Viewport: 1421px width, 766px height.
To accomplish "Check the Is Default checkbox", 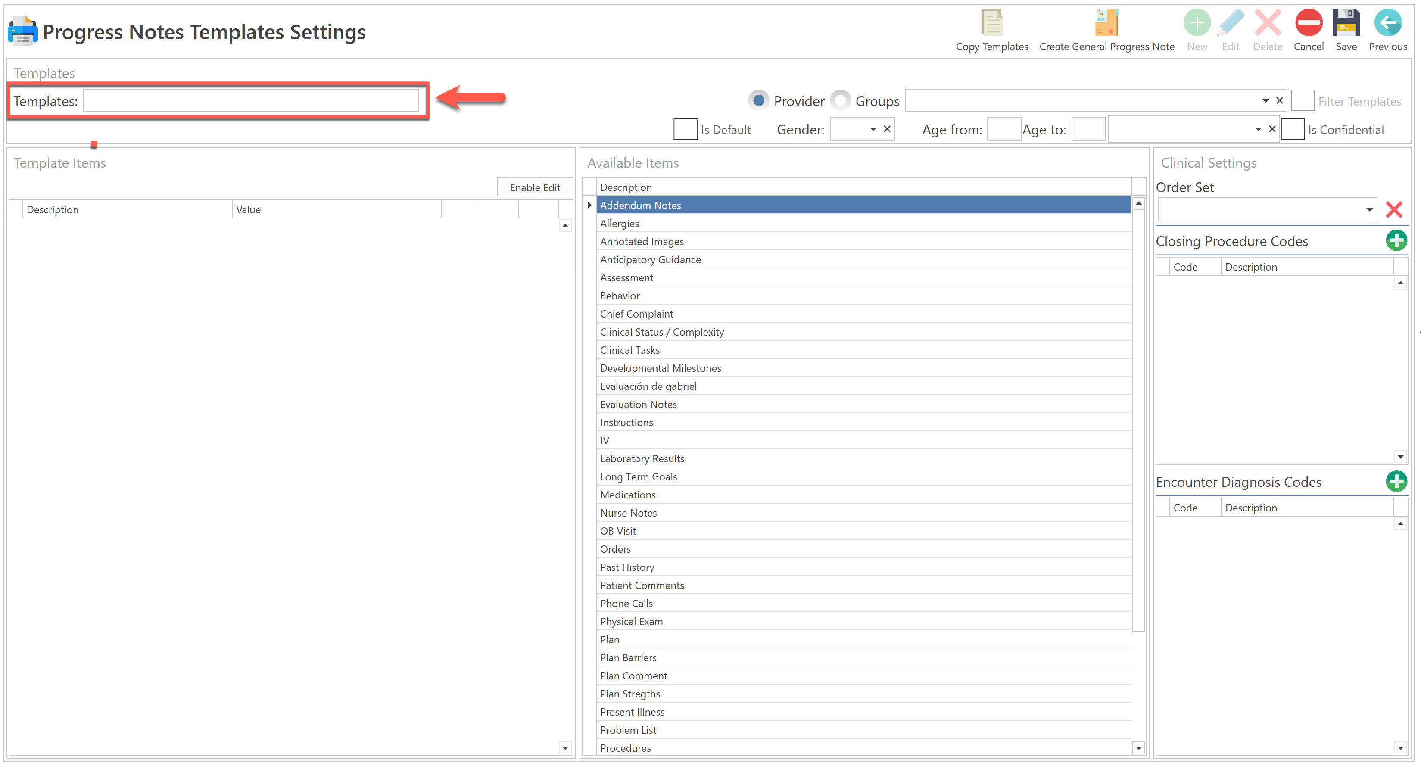I will 685,129.
